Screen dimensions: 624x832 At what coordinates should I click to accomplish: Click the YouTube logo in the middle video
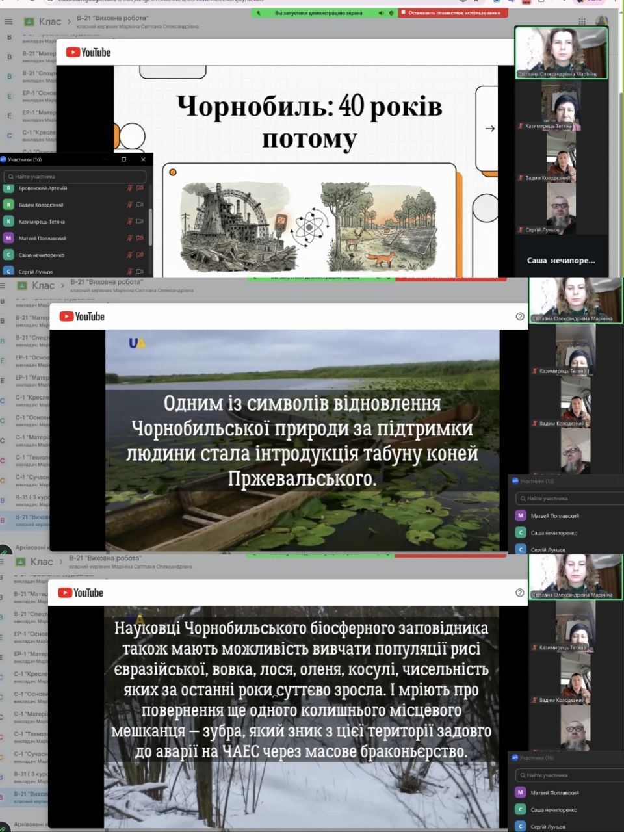coord(82,317)
